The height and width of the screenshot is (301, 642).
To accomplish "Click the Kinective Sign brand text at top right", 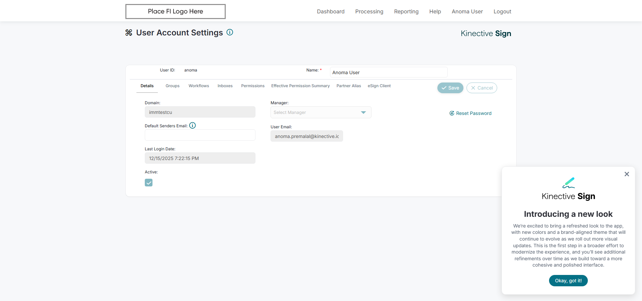I will pos(486,33).
